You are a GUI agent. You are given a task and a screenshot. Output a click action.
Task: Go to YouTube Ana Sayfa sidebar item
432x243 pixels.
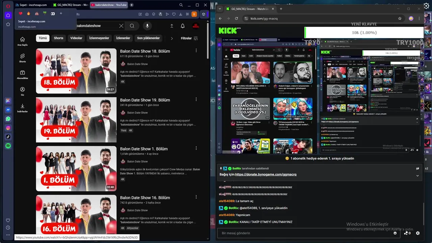tap(22, 41)
